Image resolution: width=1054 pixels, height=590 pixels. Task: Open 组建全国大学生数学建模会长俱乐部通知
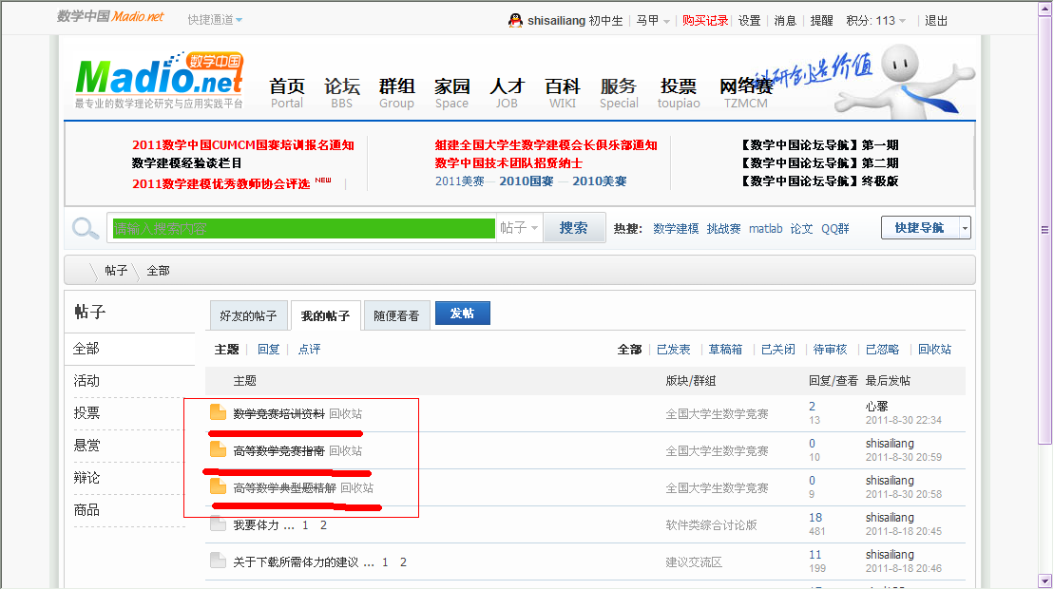click(x=546, y=145)
